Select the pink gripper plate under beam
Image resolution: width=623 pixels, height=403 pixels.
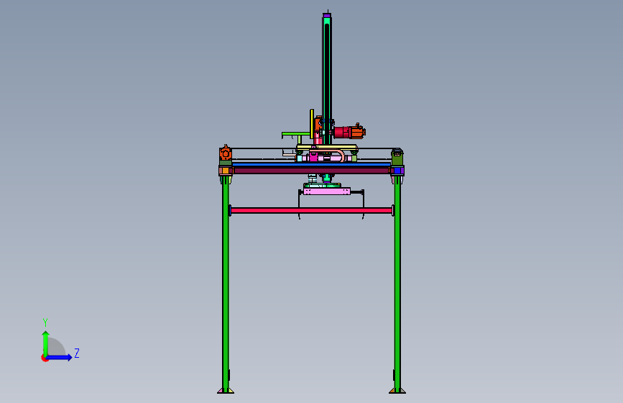pyautogui.click(x=327, y=191)
